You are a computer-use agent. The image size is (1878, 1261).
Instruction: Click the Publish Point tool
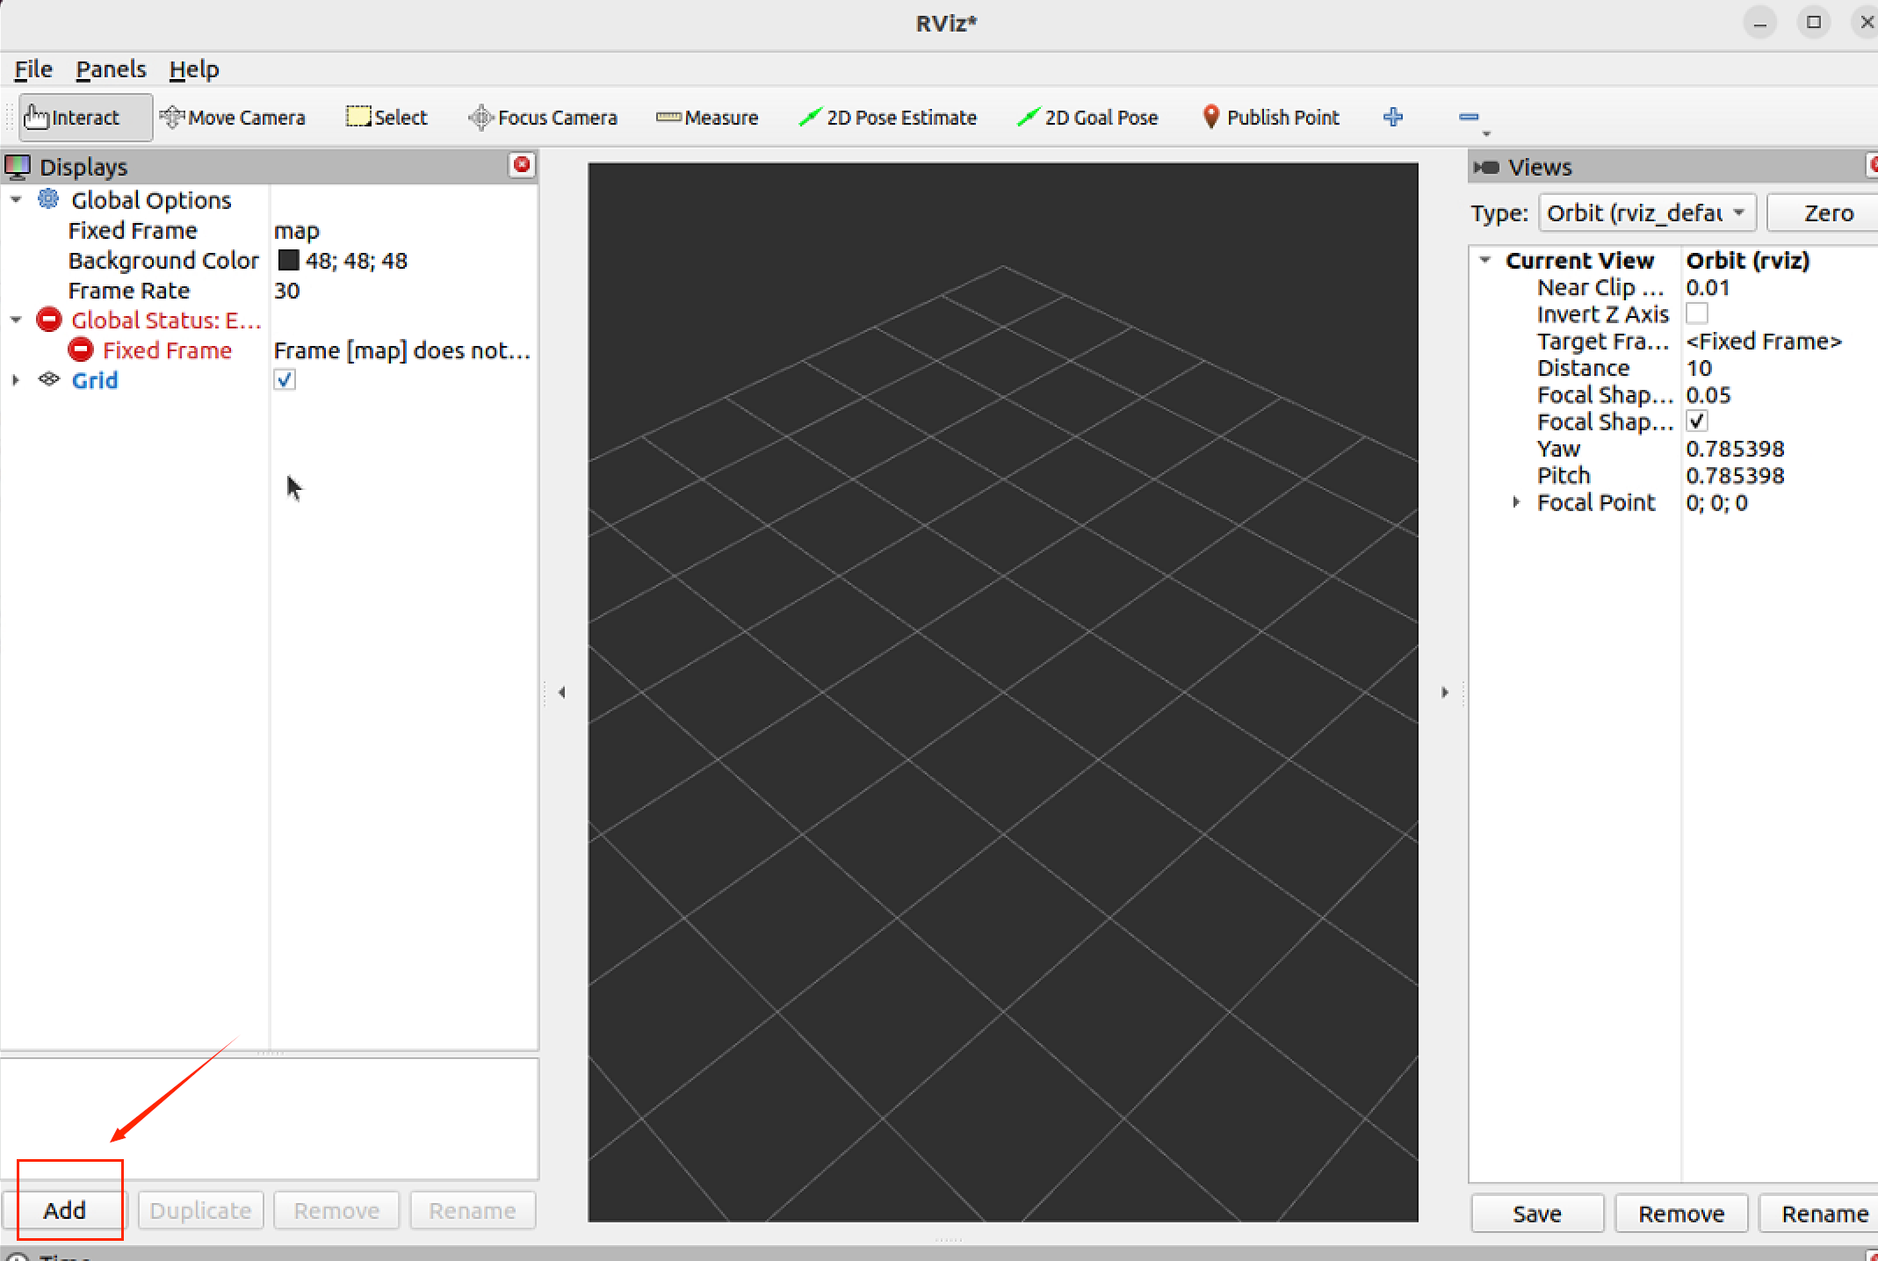pyautogui.click(x=1270, y=118)
